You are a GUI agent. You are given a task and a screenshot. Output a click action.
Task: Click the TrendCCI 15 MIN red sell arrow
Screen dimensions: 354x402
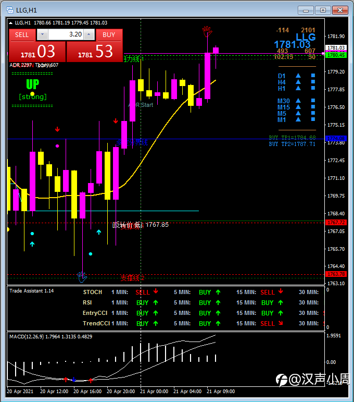281,323
